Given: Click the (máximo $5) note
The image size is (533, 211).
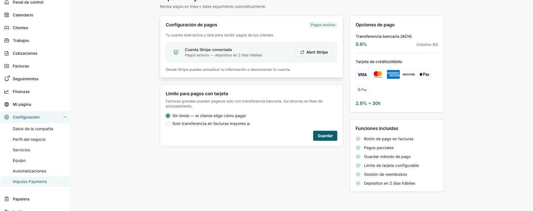Looking at the screenshot, I should point(427,44).
